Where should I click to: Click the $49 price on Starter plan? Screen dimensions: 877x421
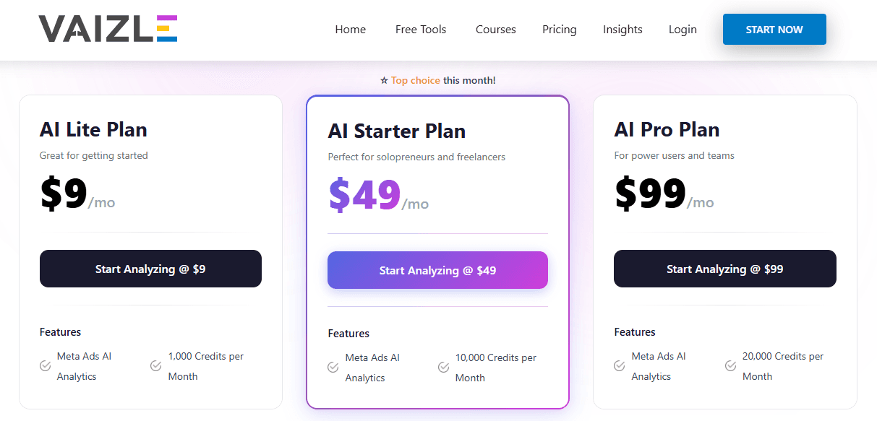click(365, 194)
